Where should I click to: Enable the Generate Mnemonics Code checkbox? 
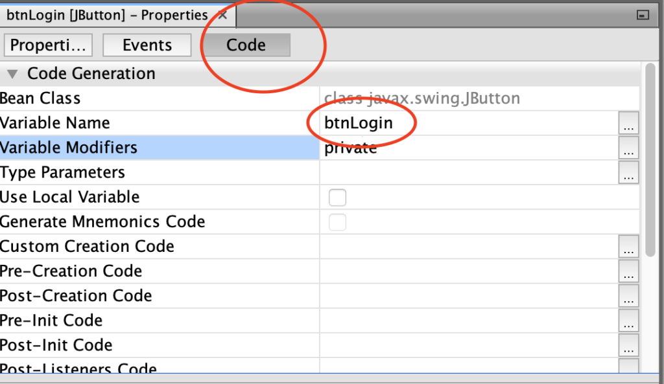click(x=337, y=221)
